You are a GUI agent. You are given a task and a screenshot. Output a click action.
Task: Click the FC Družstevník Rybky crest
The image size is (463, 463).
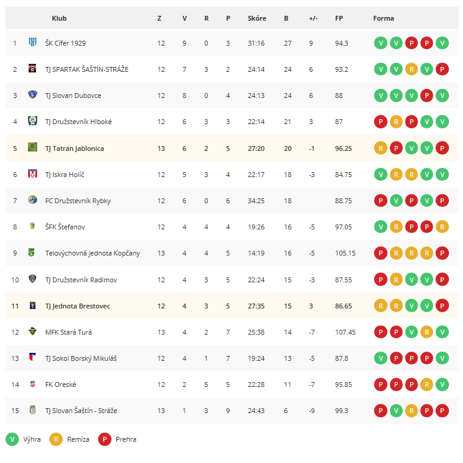click(x=32, y=200)
